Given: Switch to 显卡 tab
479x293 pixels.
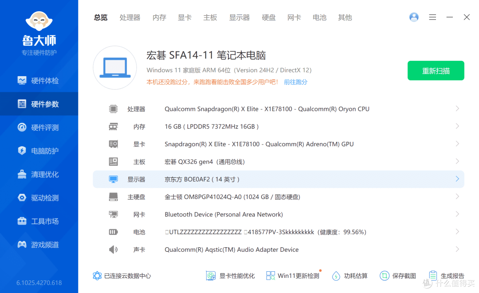Looking at the screenshot, I should (x=185, y=17).
